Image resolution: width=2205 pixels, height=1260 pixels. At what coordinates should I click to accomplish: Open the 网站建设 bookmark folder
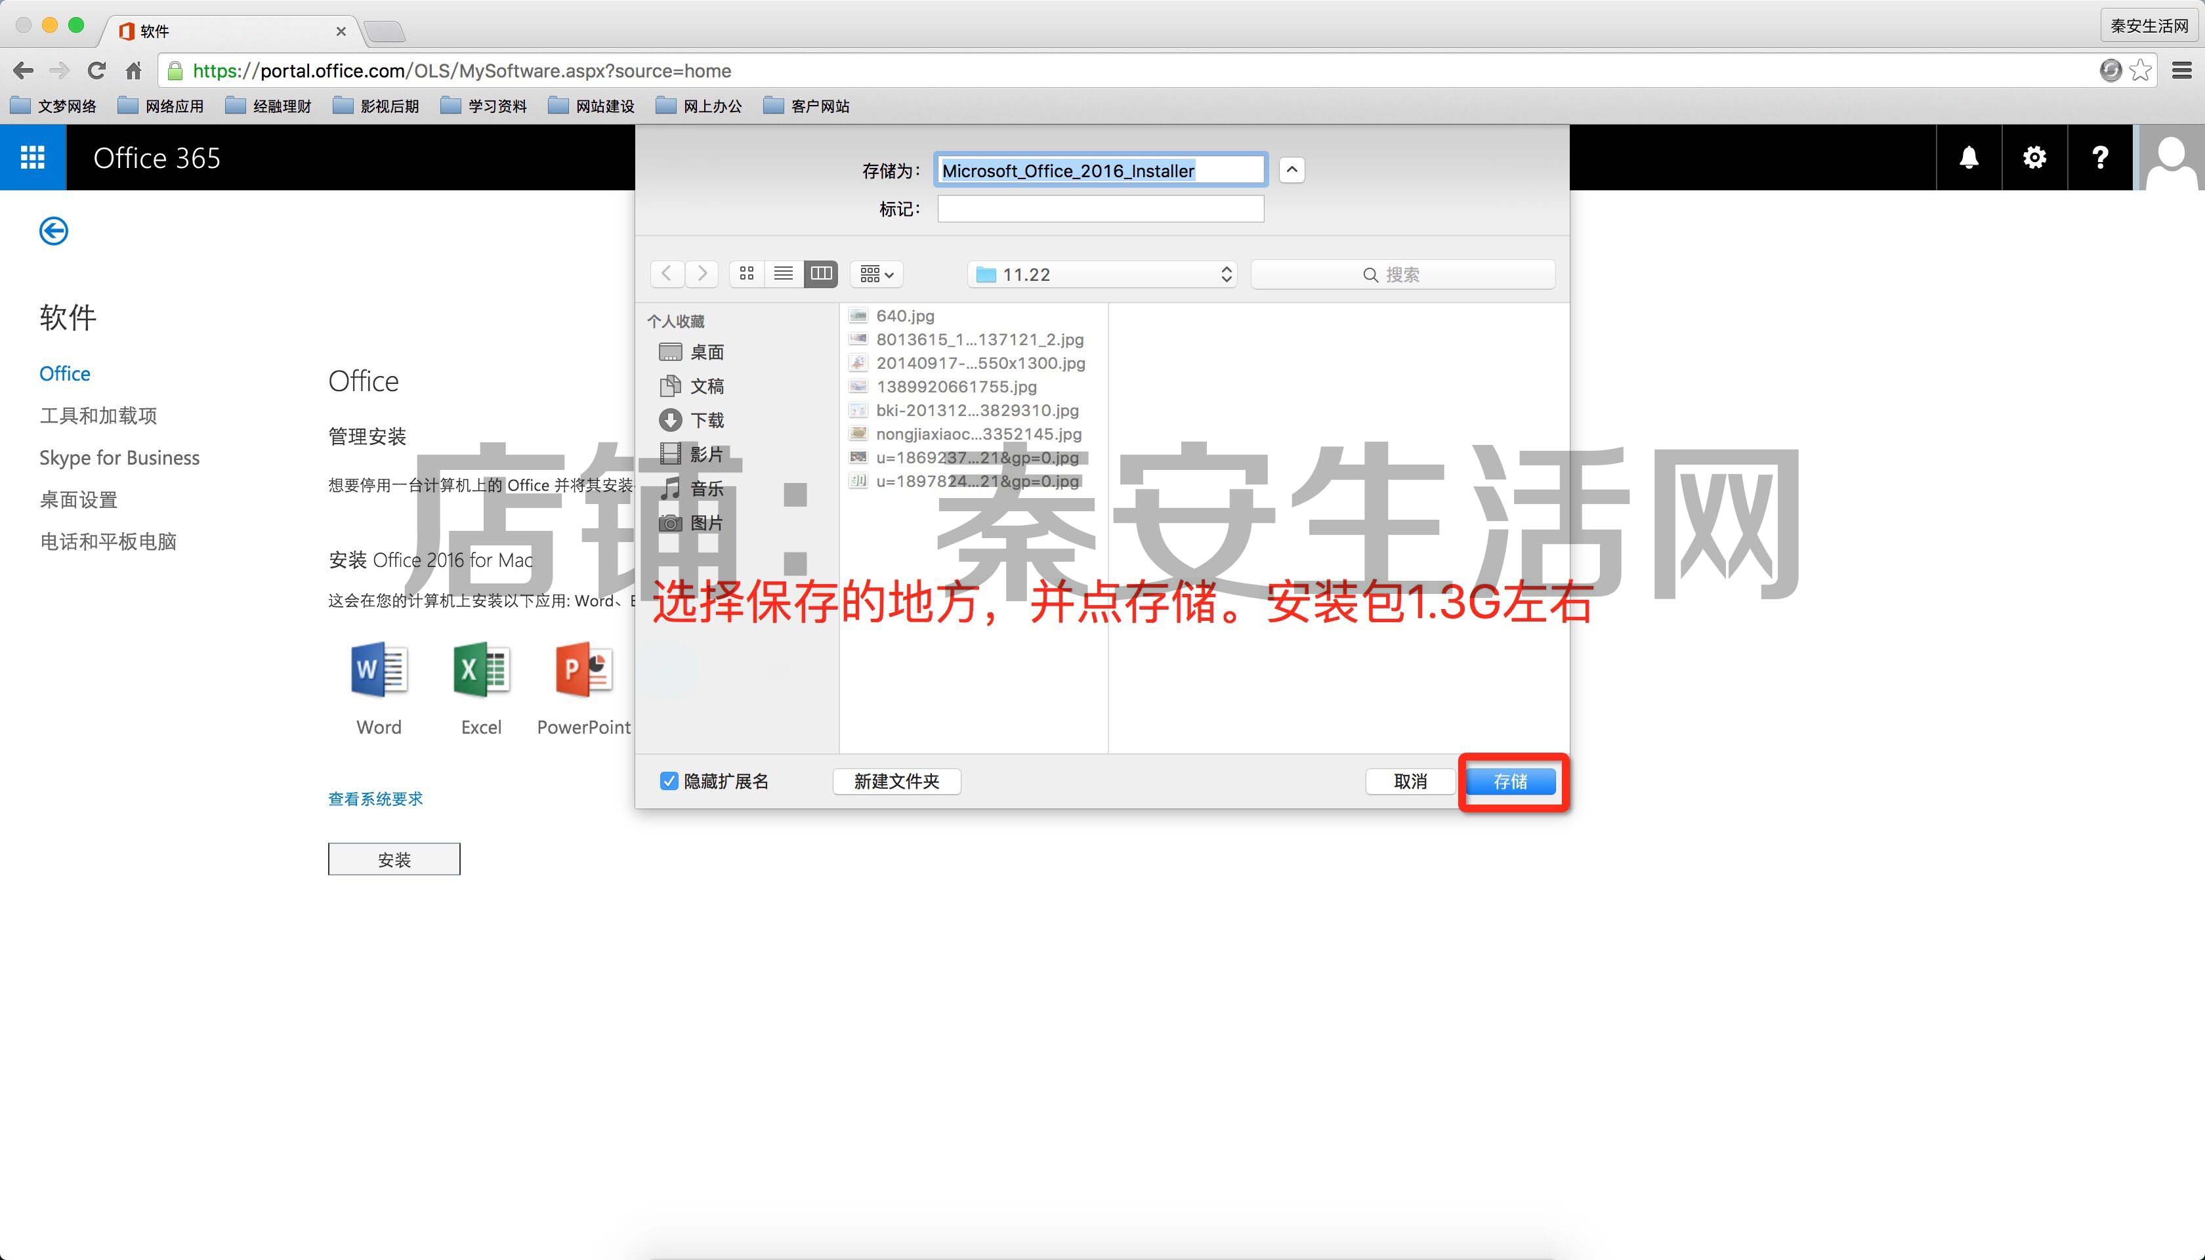[592, 106]
